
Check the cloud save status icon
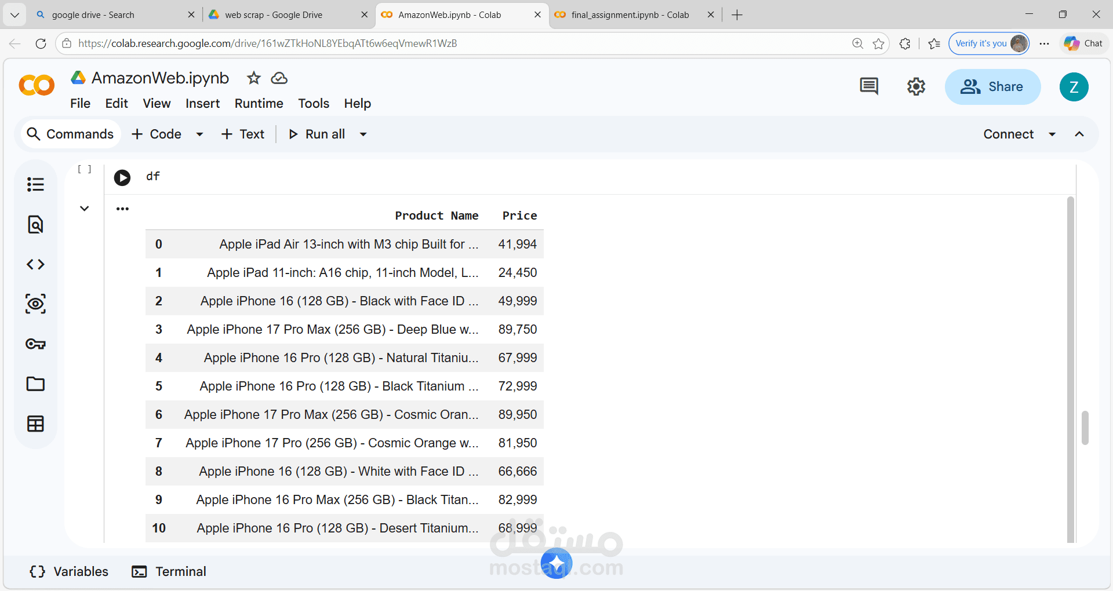(279, 78)
